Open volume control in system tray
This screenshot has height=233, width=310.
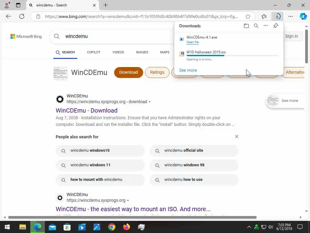(271, 227)
